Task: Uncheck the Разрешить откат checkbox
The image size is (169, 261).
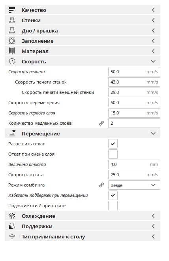Action: (113, 144)
